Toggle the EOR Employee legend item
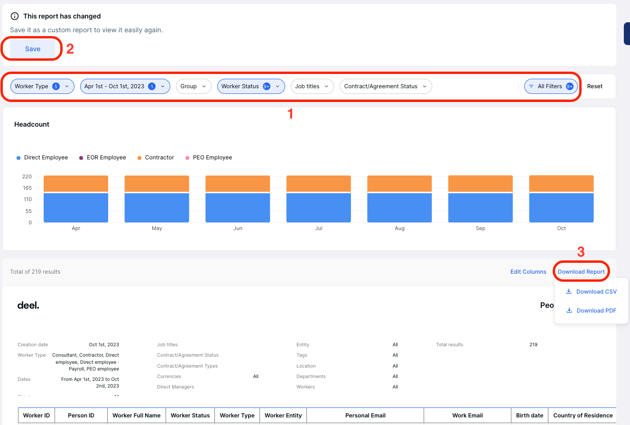This screenshot has width=630, height=425. click(x=102, y=157)
